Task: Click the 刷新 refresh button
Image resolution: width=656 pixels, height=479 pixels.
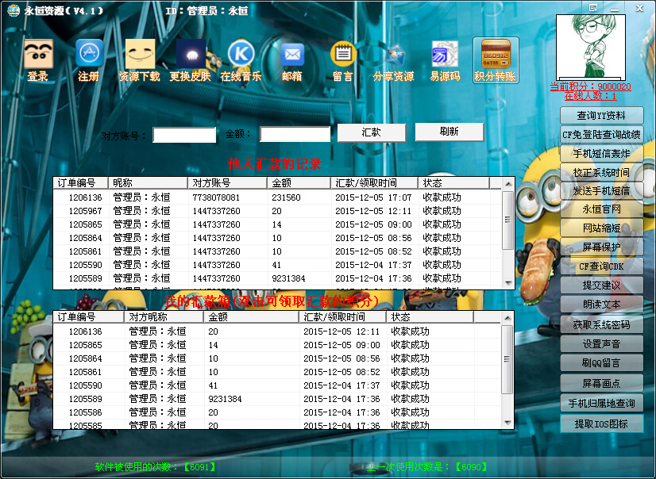Action: click(450, 132)
